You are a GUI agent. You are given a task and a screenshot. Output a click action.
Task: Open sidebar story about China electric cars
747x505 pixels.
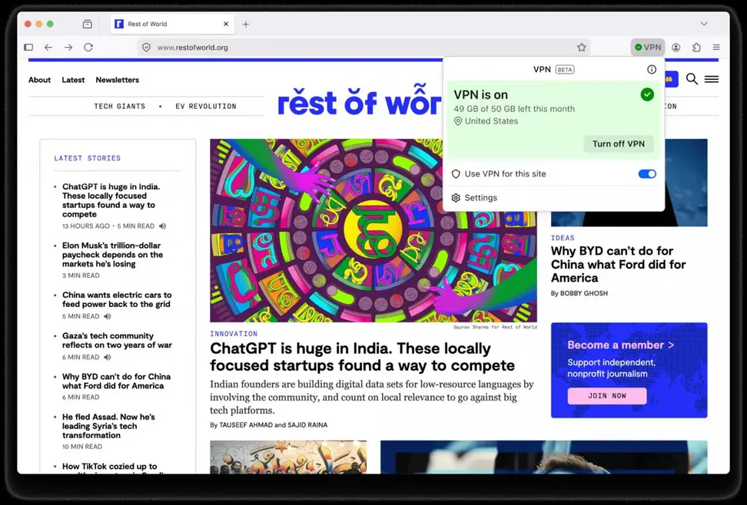[x=117, y=299]
